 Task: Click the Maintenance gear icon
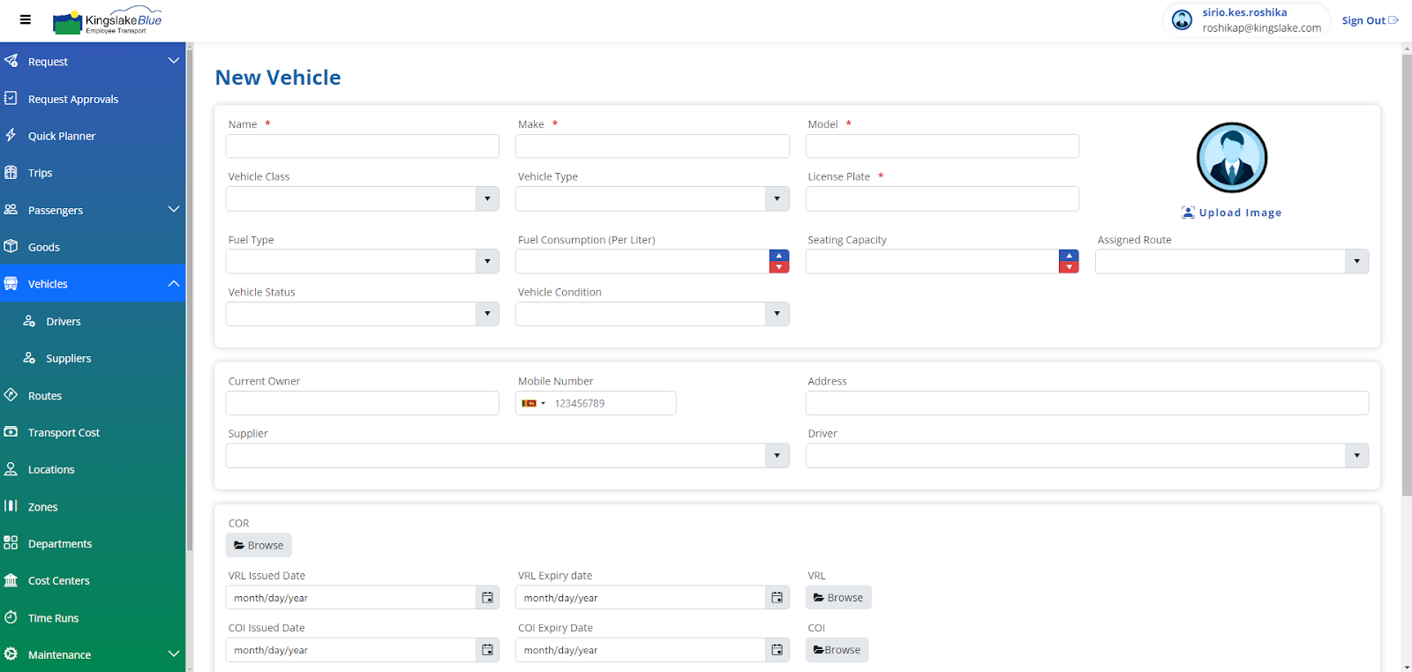(x=11, y=654)
